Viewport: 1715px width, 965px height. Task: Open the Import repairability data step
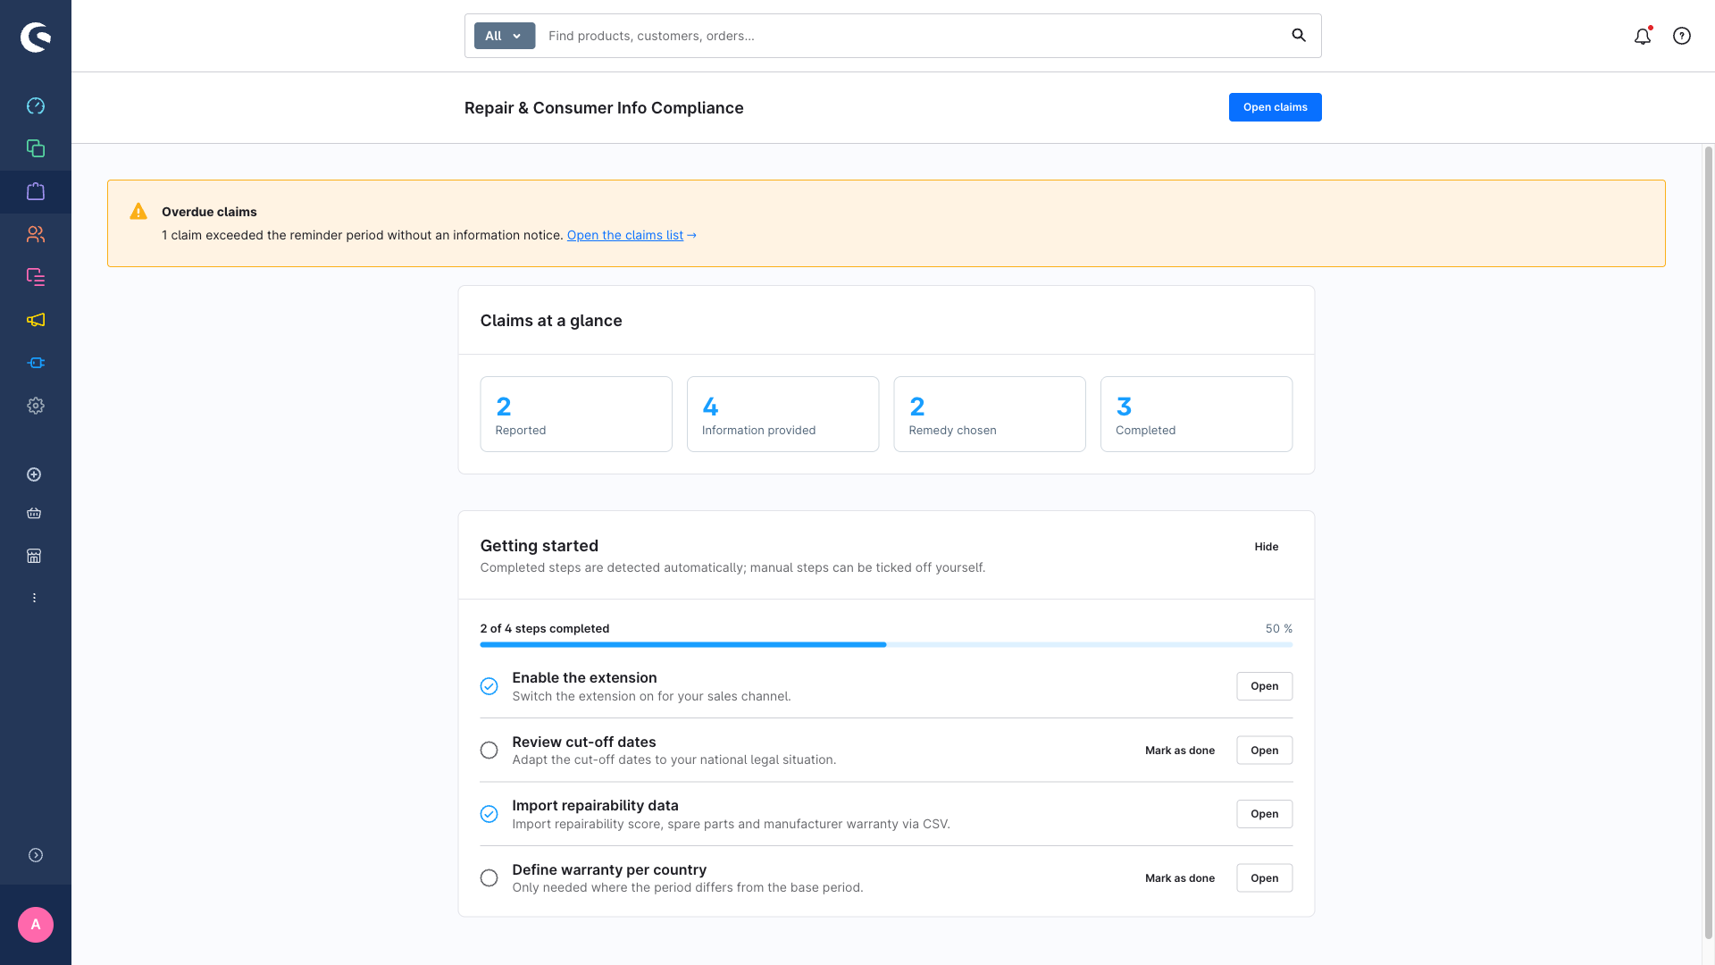point(1264,814)
